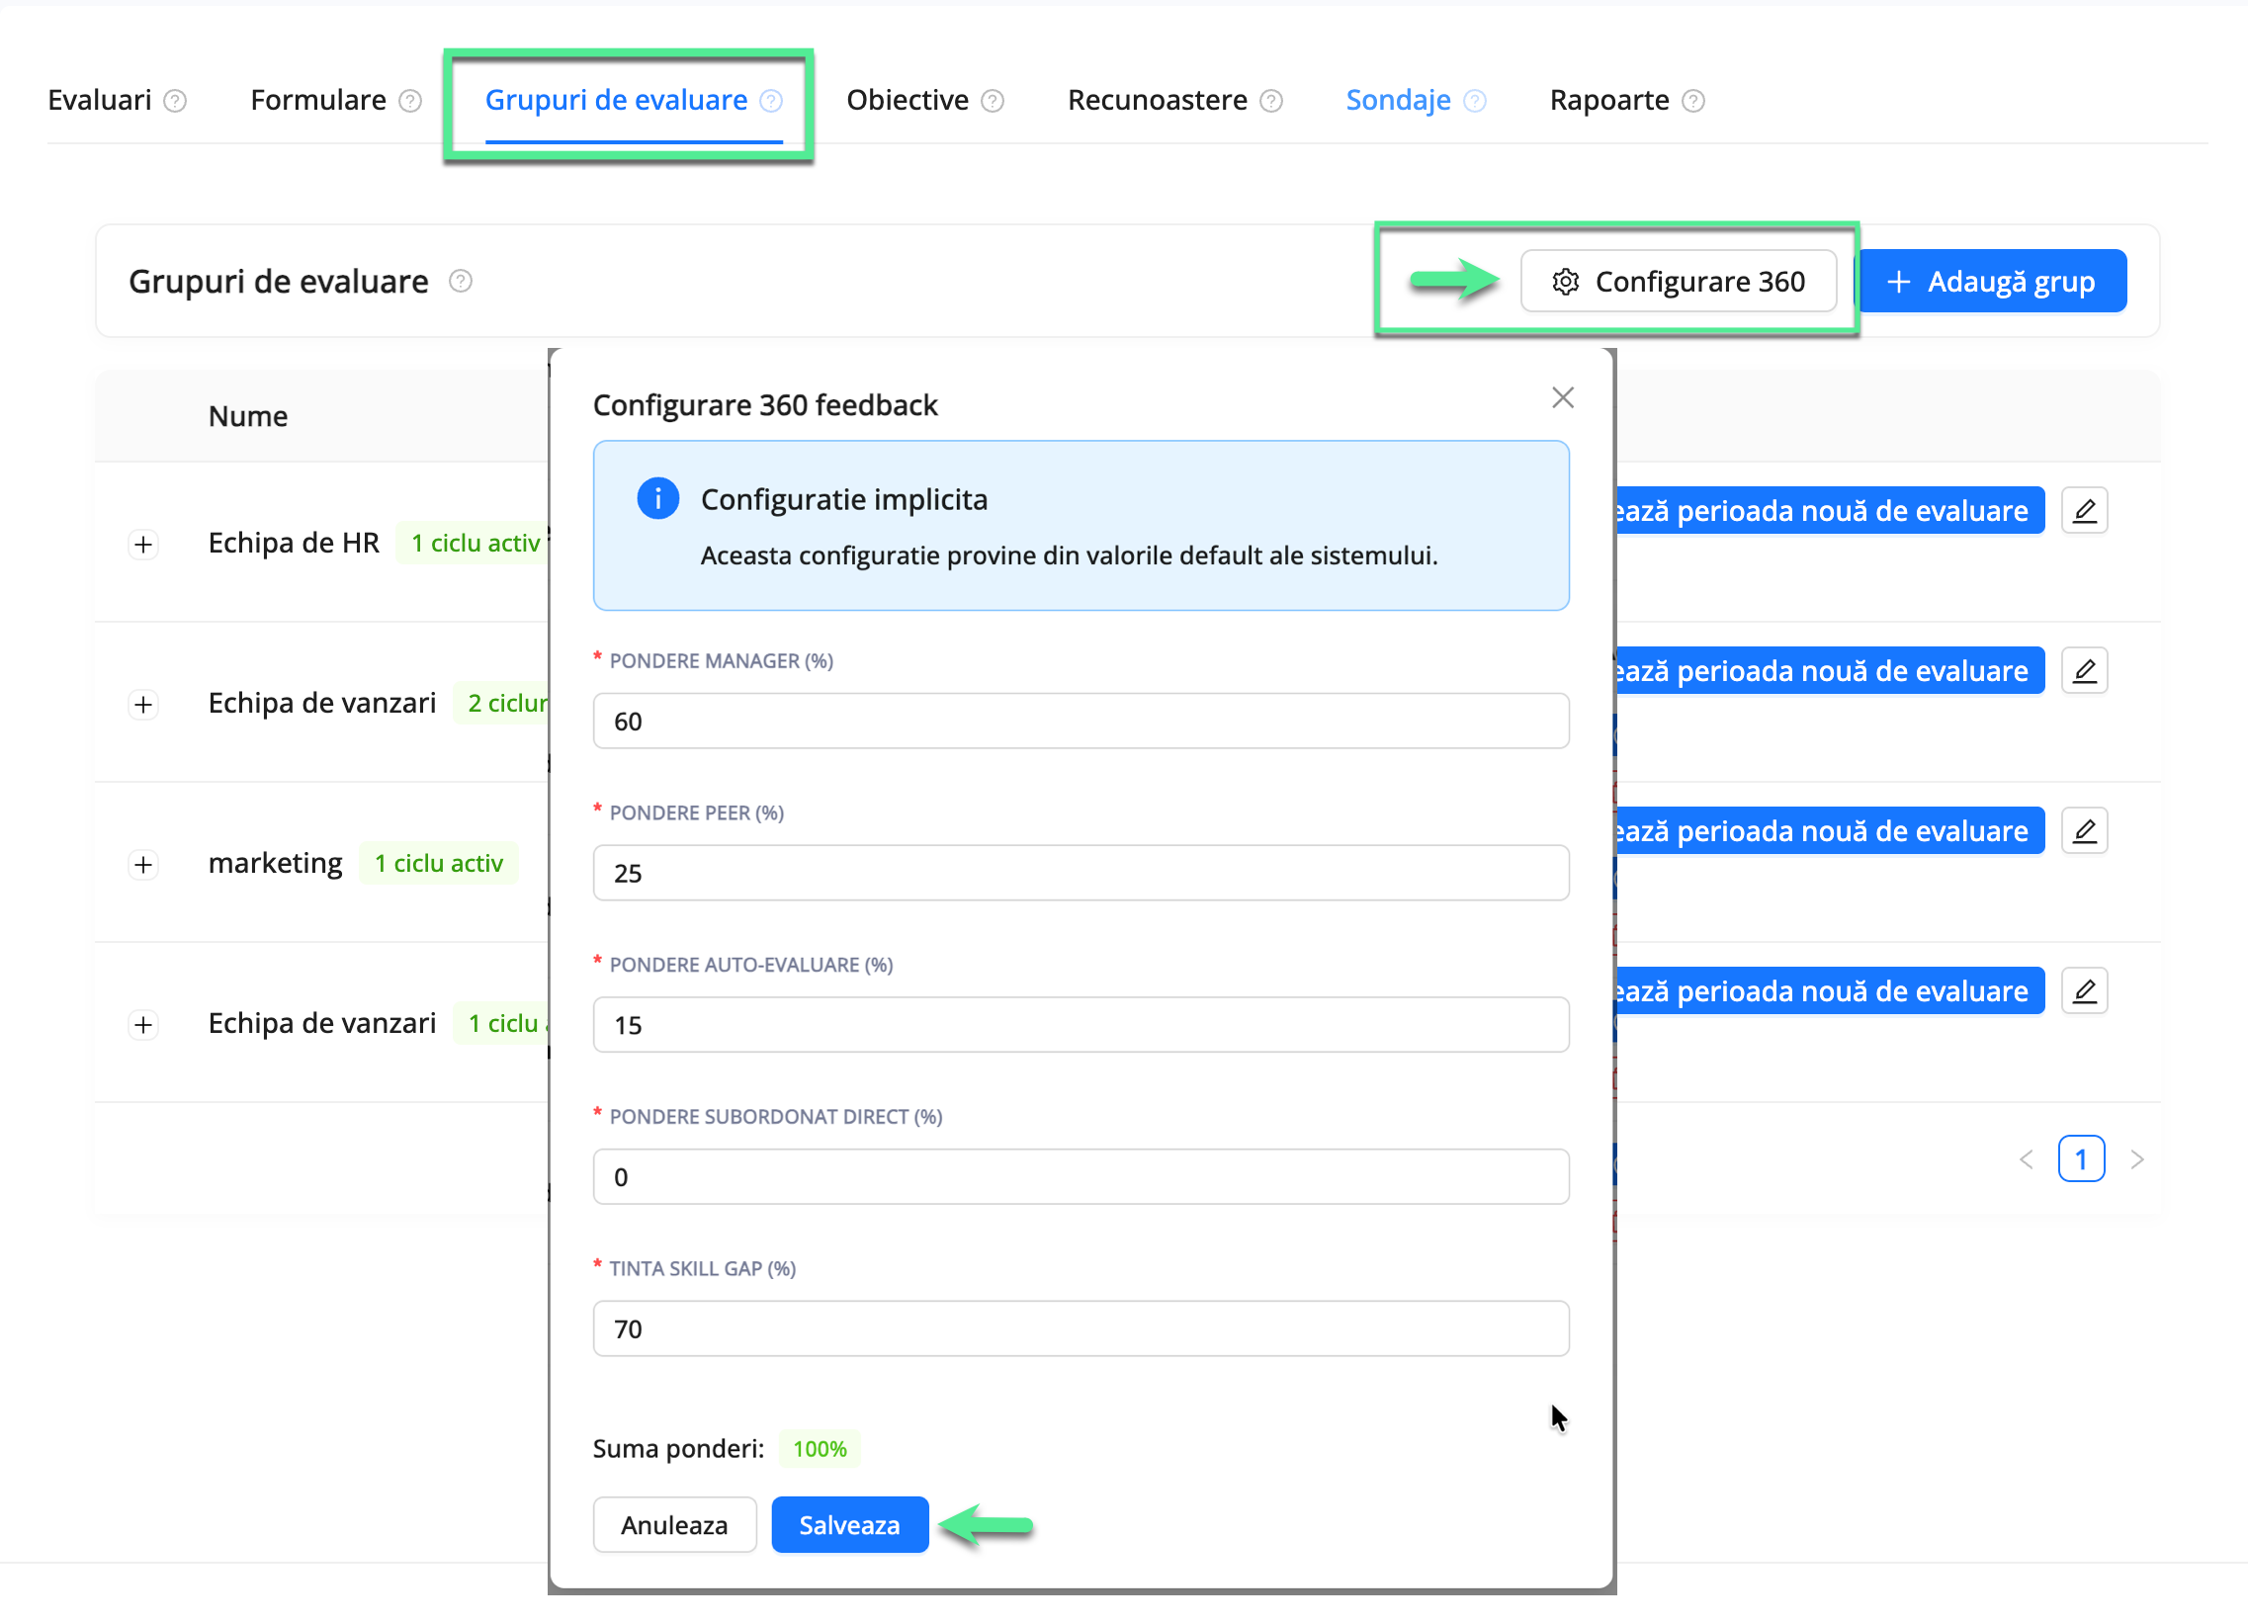Open the Sondaje tab
This screenshot has width=2248, height=1623.
(1398, 100)
